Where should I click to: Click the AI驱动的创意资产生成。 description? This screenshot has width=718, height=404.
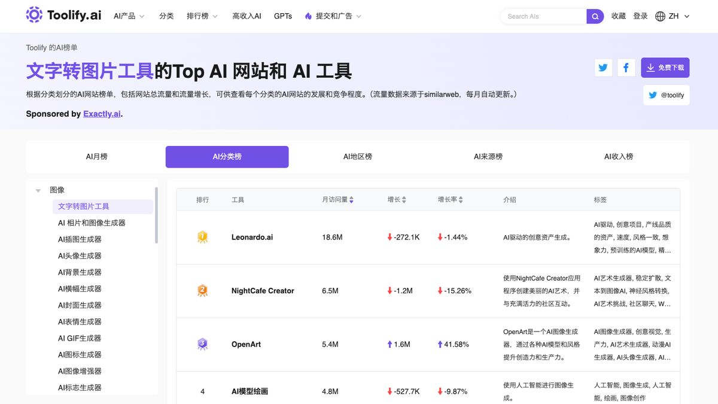click(537, 237)
